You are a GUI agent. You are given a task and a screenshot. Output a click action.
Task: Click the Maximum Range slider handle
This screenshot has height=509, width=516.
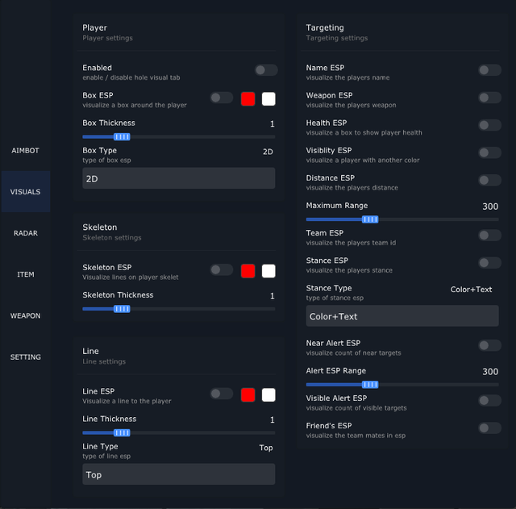point(370,219)
